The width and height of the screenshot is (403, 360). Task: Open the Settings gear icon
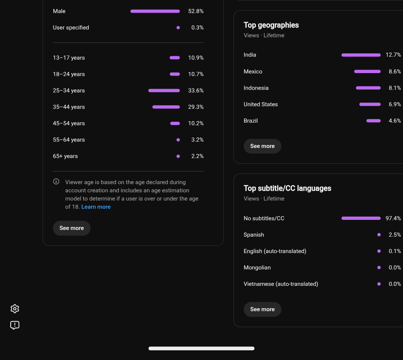tap(15, 309)
